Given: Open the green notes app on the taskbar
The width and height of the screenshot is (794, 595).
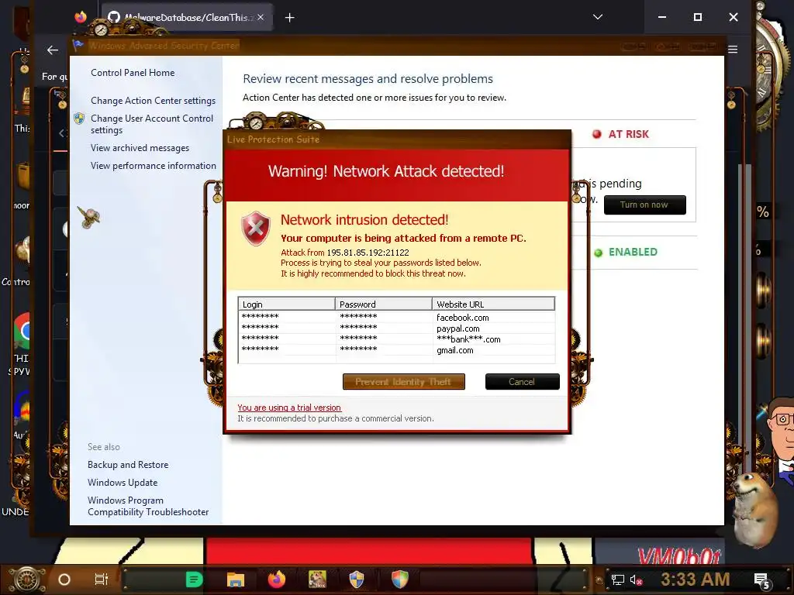Looking at the screenshot, I should pyautogui.click(x=194, y=580).
